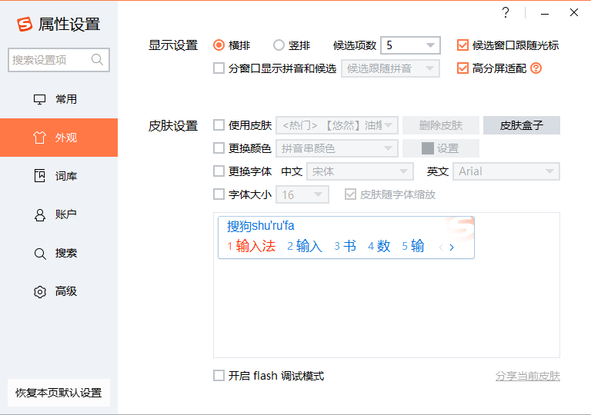Toggle 高分屏适配 checkbox
Image resolution: width=591 pixels, height=415 pixels.
pos(462,68)
